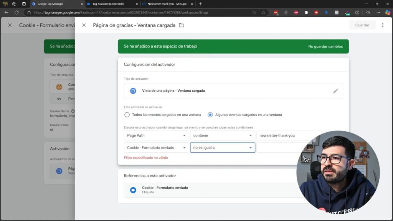
Task: Open folder icon next to trigger name
Action: [182, 25]
